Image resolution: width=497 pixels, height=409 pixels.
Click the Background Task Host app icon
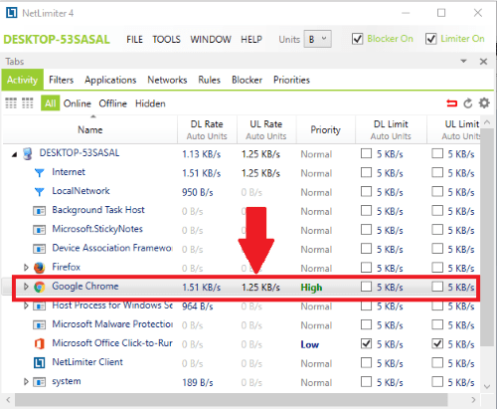(39, 211)
